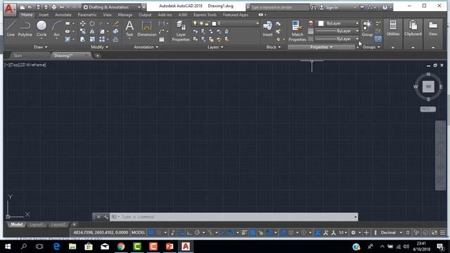Image resolution: width=450 pixels, height=253 pixels.
Task: Open the object color ByLayer swatch dropdown
Action: pos(337,23)
